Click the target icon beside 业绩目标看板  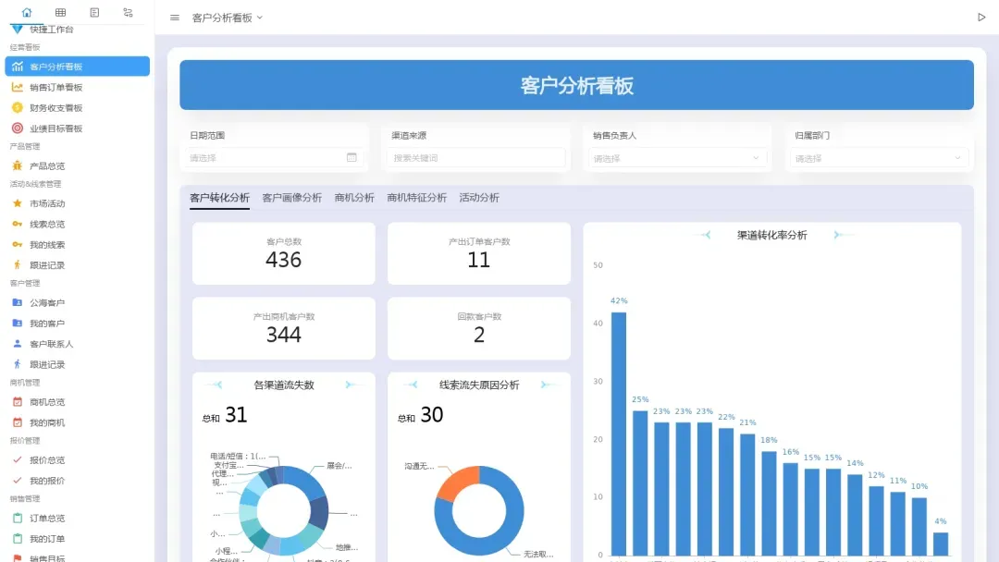pyautogui.click(x=18, y=128)
